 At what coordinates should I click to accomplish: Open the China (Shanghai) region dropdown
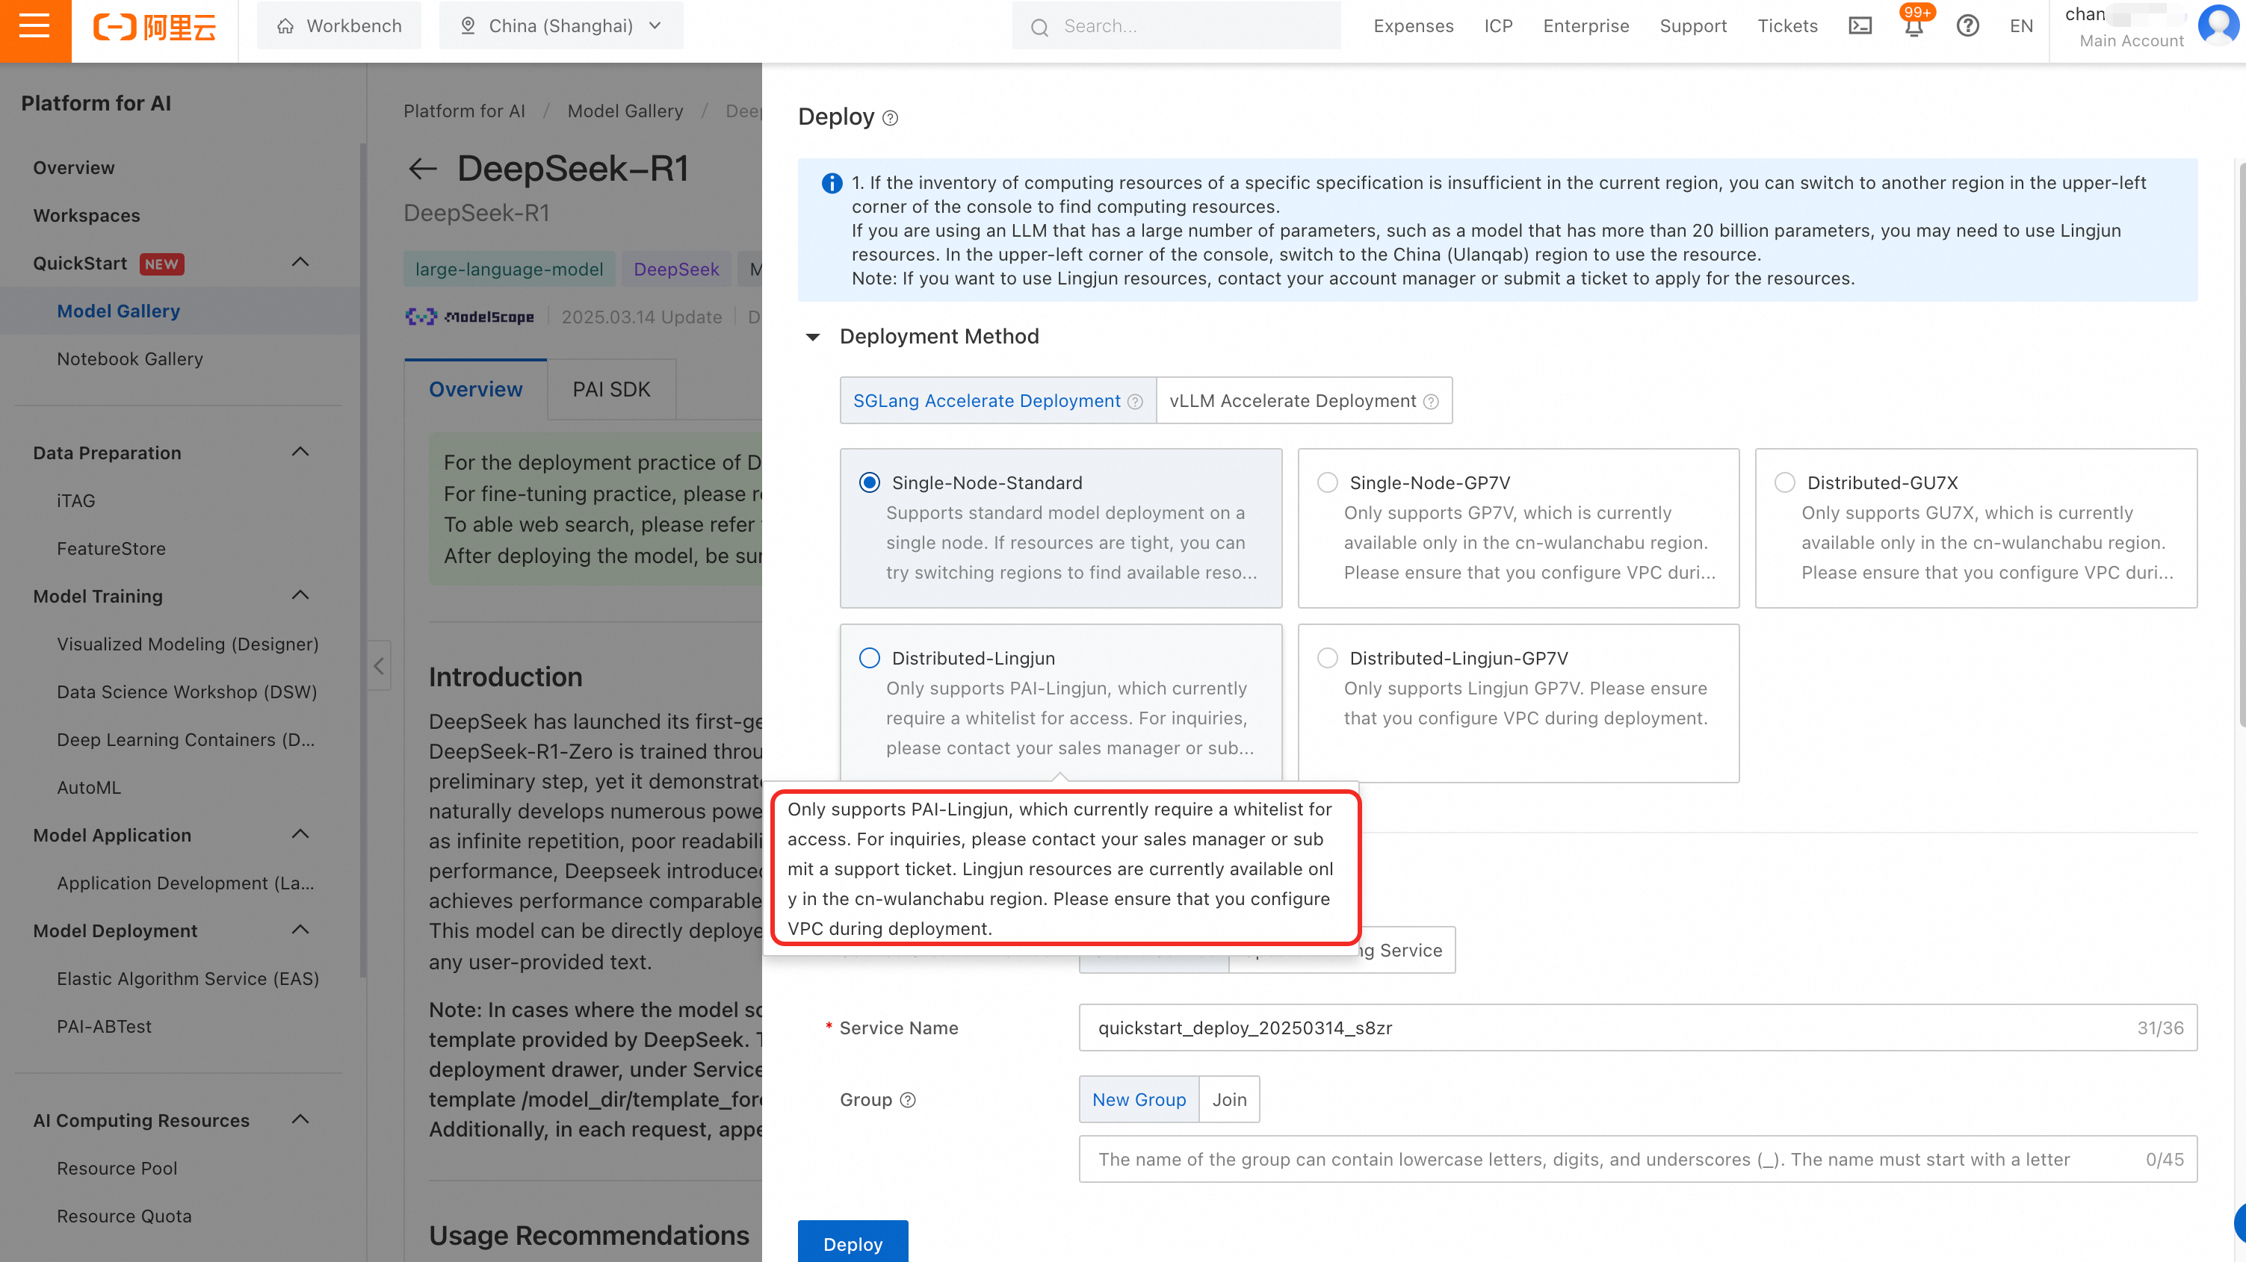click(560, 26)
